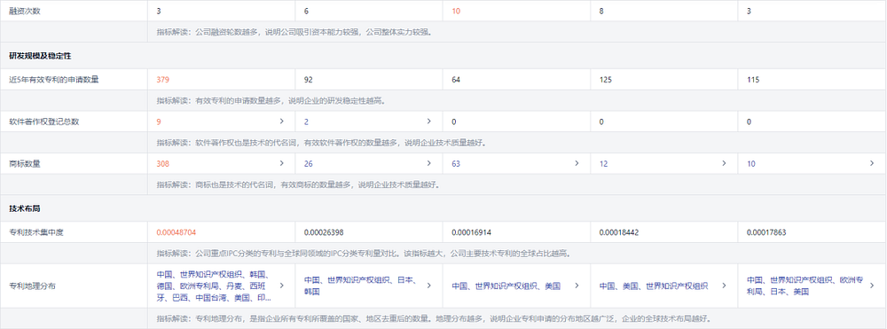
Task: Open the patent regions link 中国、世界知识产权组织、日本、韩国
Action: pos(360,286)
